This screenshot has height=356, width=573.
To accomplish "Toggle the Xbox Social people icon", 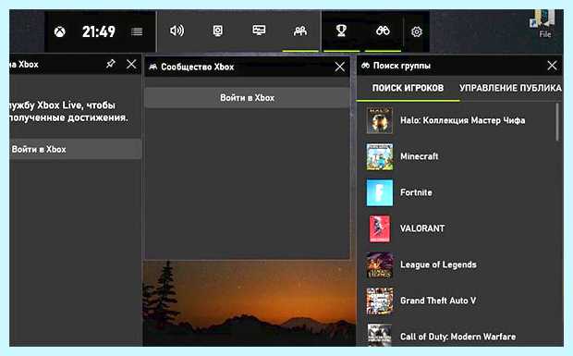I will click(x=300, y=31).
